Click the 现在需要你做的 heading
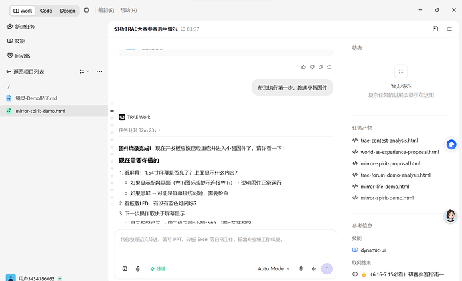Screen dimensions: 462x281 (139, 161)
